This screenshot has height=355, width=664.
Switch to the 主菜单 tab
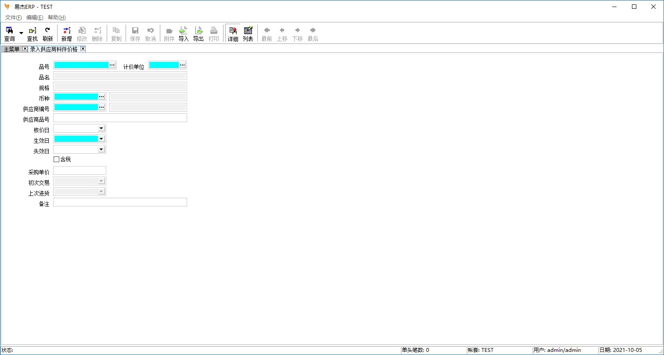[12, 49]
